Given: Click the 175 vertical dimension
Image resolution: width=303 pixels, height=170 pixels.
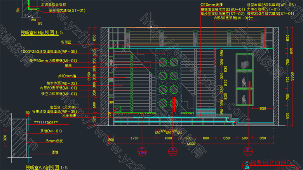Looking at the screenshot, I should click(x=110, y=115).
